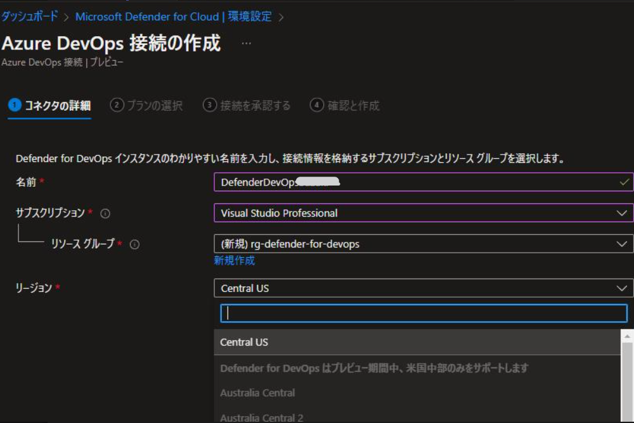
Task: Click the region search filter box
Action: [424, 313]
